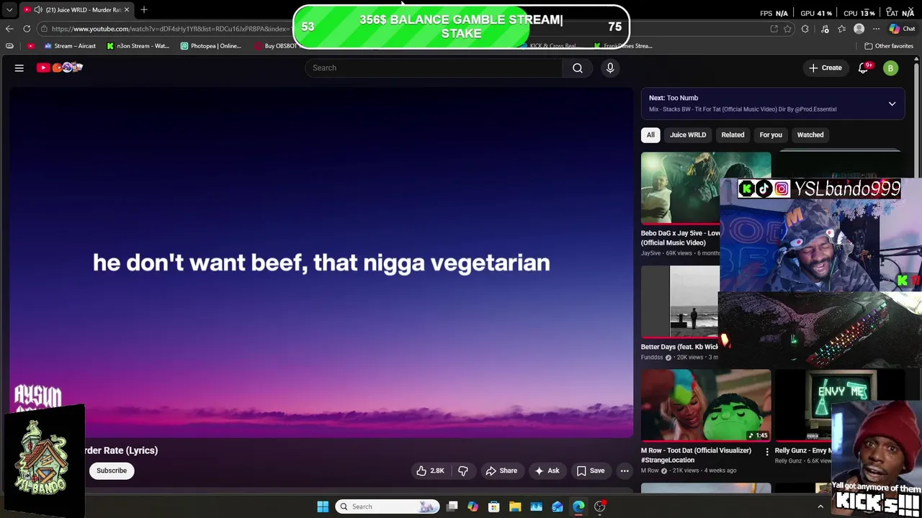Launch File Explorer from taskbar
Image resolution: width=922 pixels, height=518 pixels.
coord(515,506)
